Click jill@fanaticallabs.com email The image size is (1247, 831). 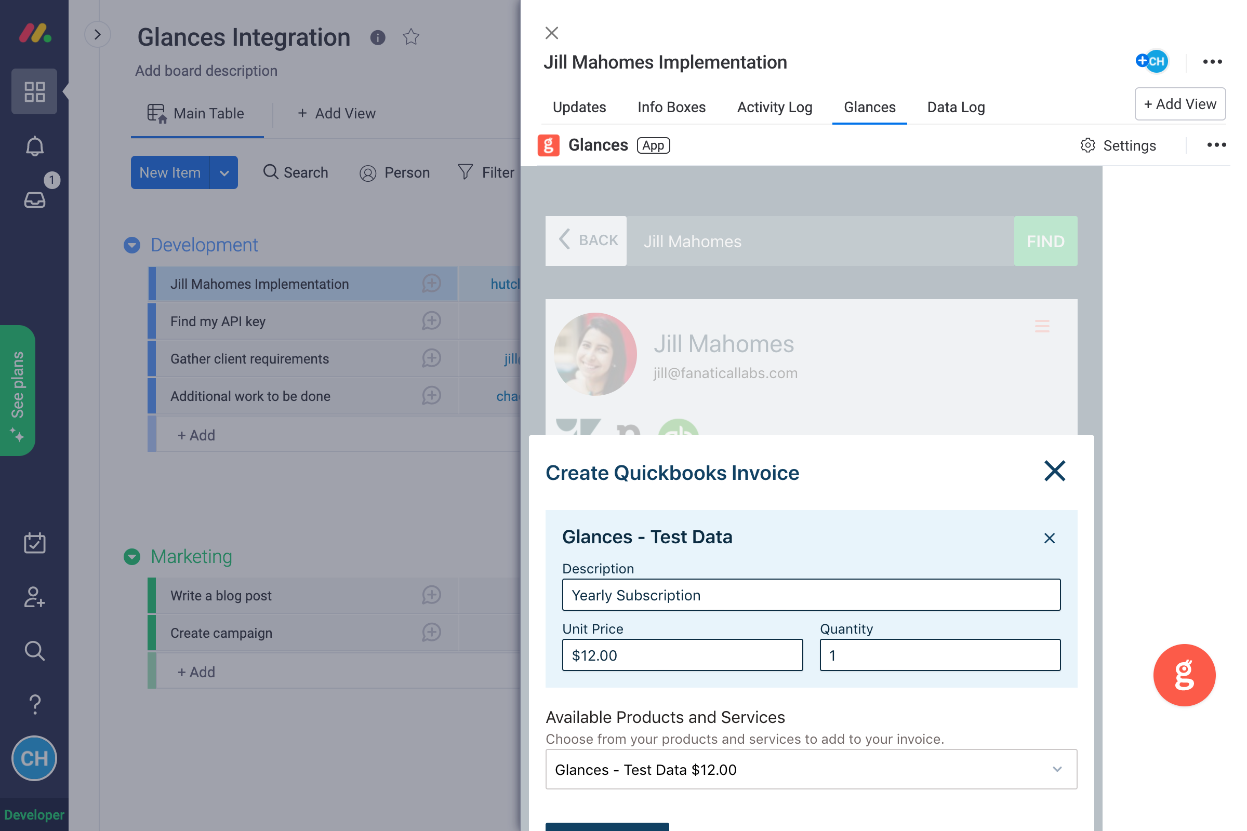point(725,373)
